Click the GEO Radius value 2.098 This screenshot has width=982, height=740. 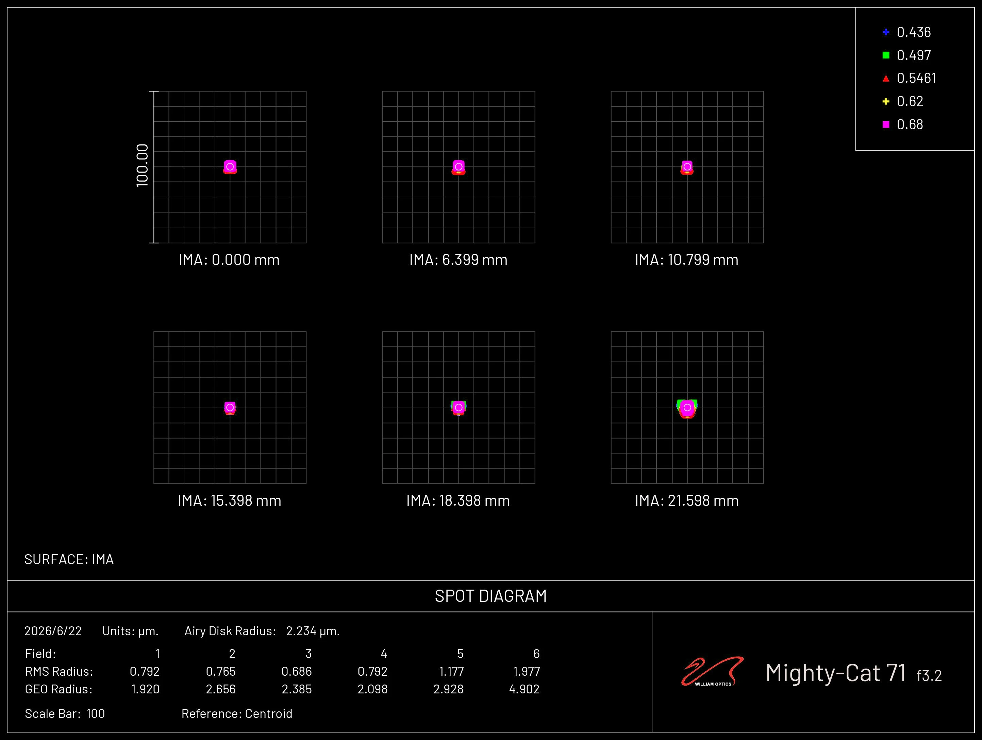click(372, 689)
